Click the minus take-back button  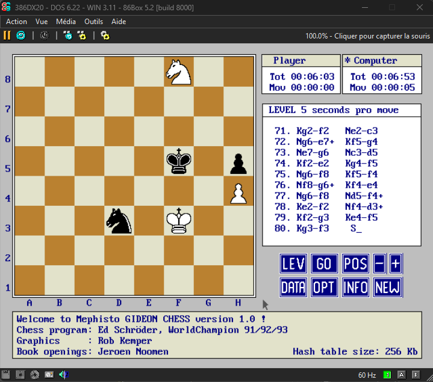point(379,263)
